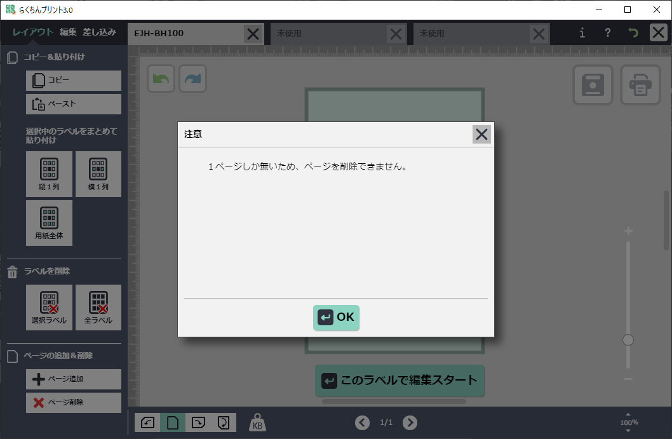Viewport: 672px width, 439px height.
Task: Select the fourth orientation icon
Action: tap(224, 422)
